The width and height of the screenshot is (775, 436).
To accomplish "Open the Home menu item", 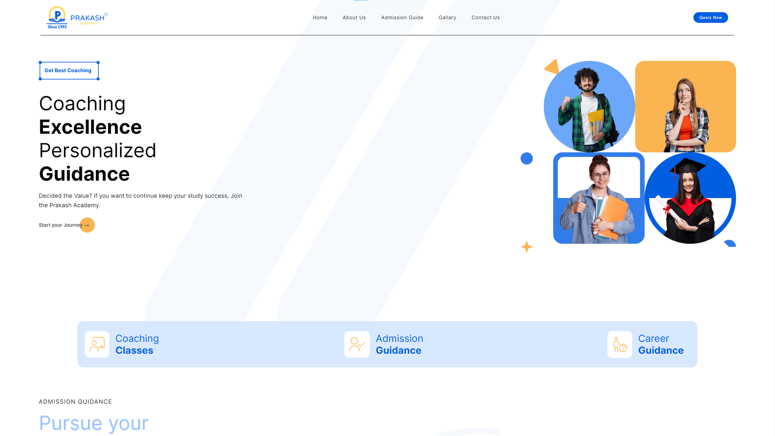I will point(320,18).
